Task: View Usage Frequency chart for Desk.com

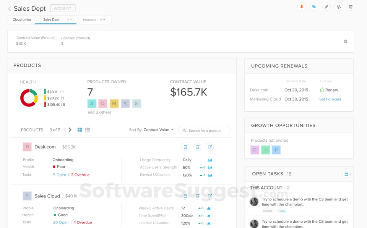Action: coord(209,160)
